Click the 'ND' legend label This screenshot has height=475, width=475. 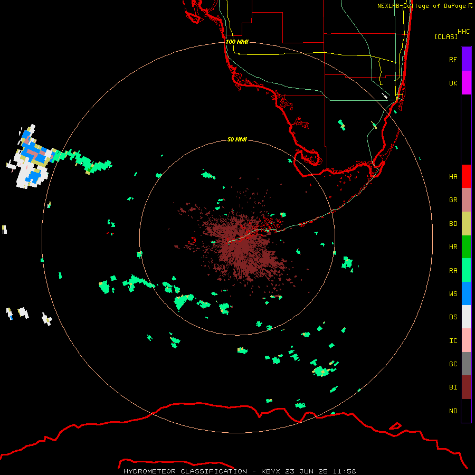click(x=453, y=411)
